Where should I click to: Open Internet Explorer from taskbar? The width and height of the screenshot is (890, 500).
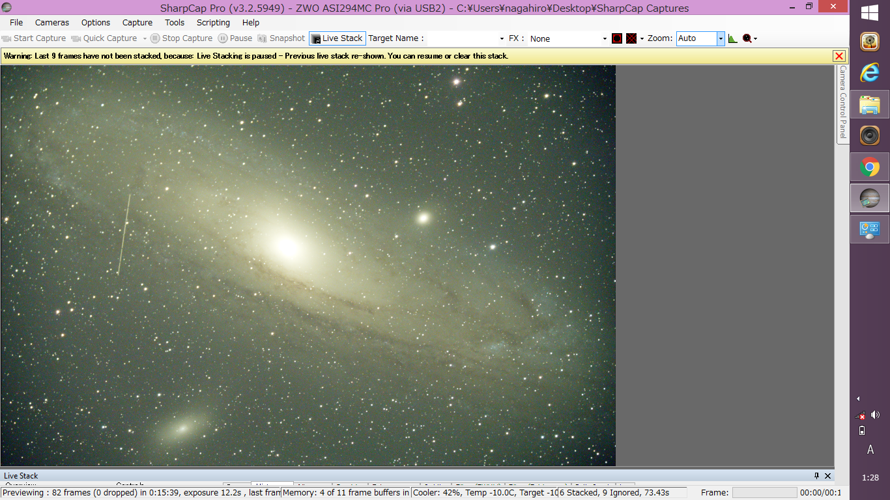pos(870,73)
